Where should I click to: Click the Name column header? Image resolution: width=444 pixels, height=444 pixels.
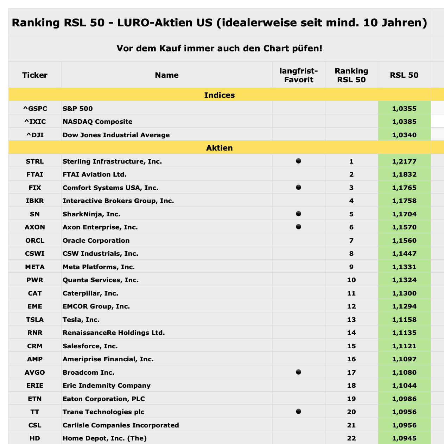click(x=167, y=75)
